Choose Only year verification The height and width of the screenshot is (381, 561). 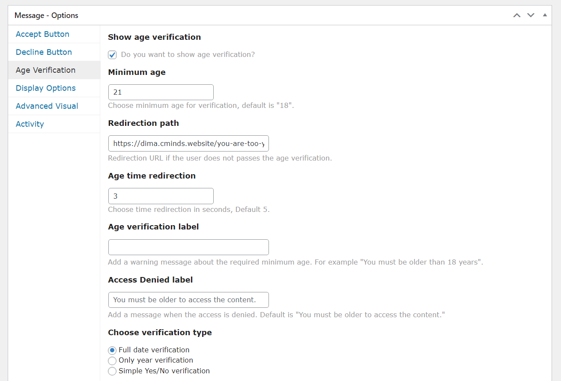[112, 360]
